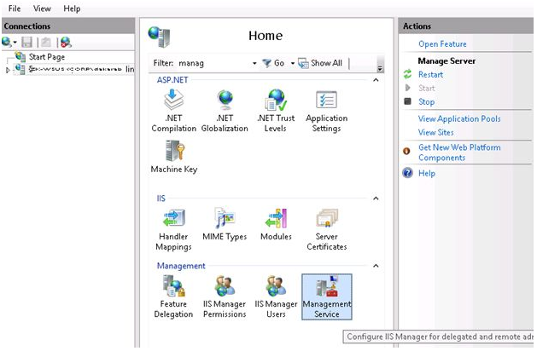Click the ASP.NET group heading

[x=172, y=80]
